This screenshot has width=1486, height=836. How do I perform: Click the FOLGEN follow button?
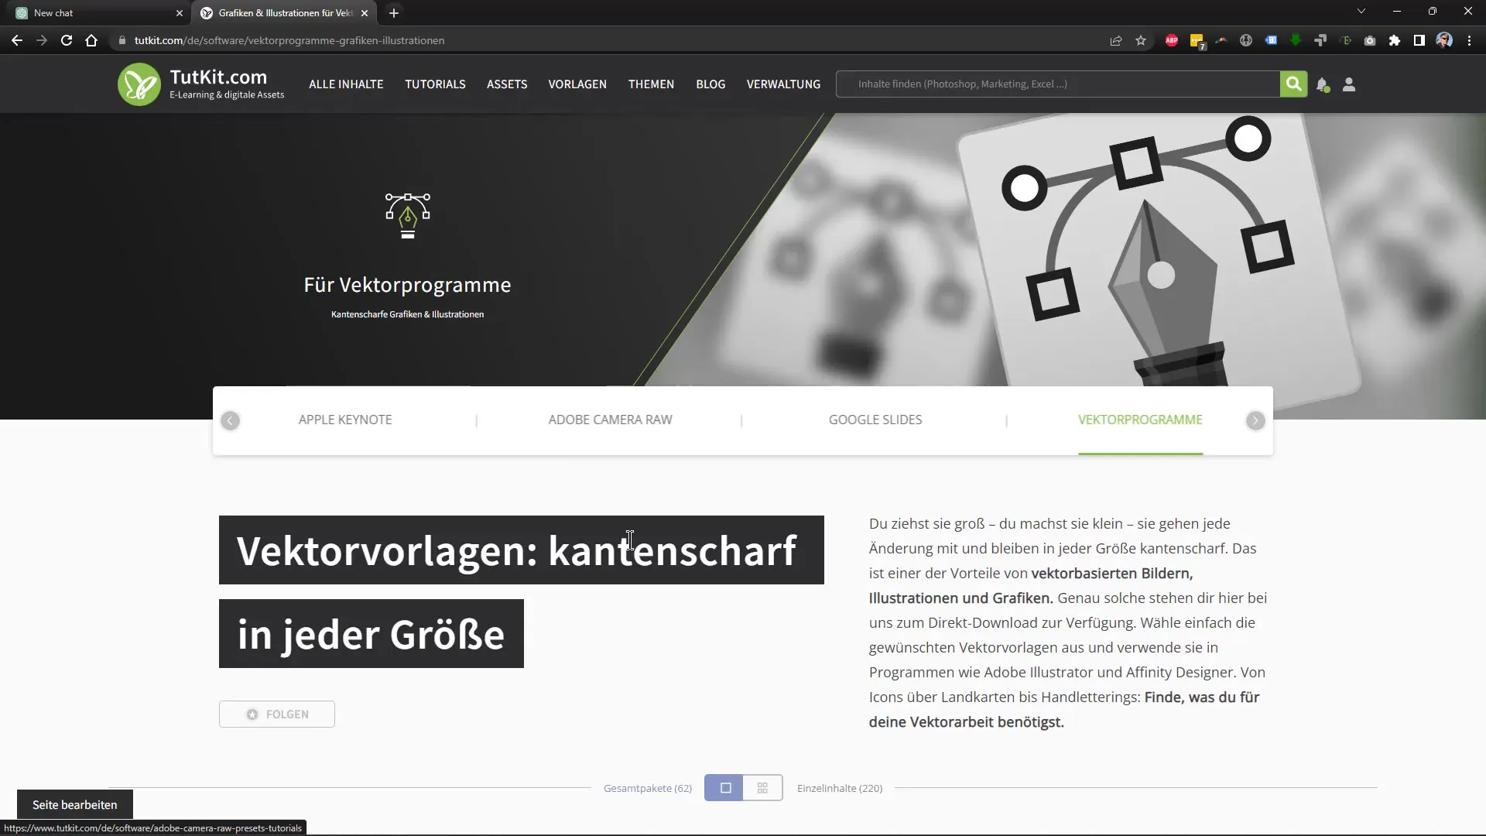point(276,714)
